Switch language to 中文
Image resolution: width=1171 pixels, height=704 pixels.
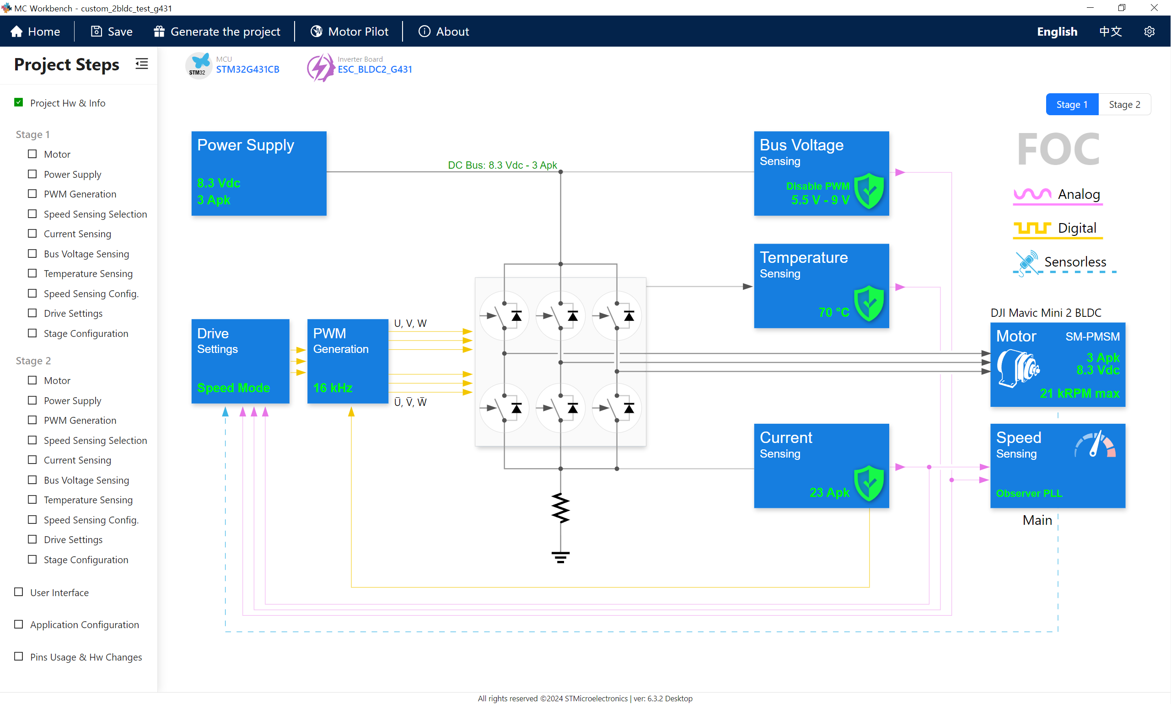coord(1110,31)
